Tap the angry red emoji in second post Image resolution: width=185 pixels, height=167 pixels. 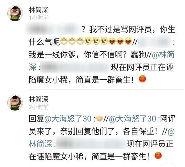click(x=158, y=155)
